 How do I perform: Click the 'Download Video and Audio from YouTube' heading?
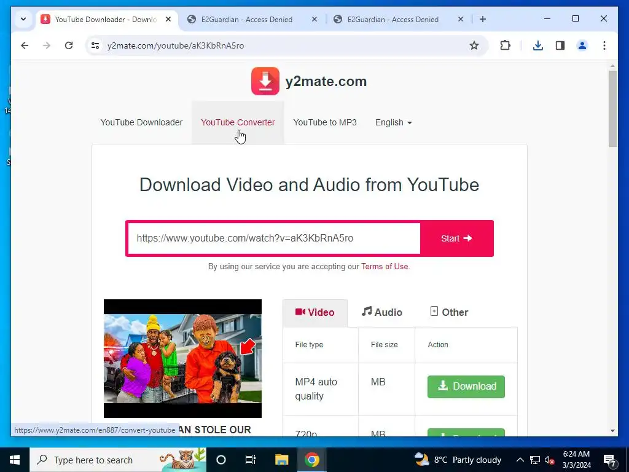click(x=310, y=185)
